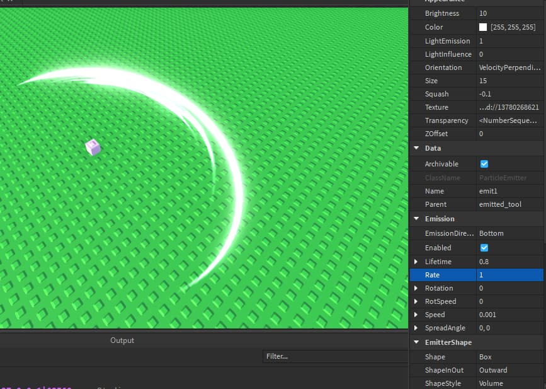Collapse the EmitterShape section
The image size is (546, 389).
click(416, 342)
